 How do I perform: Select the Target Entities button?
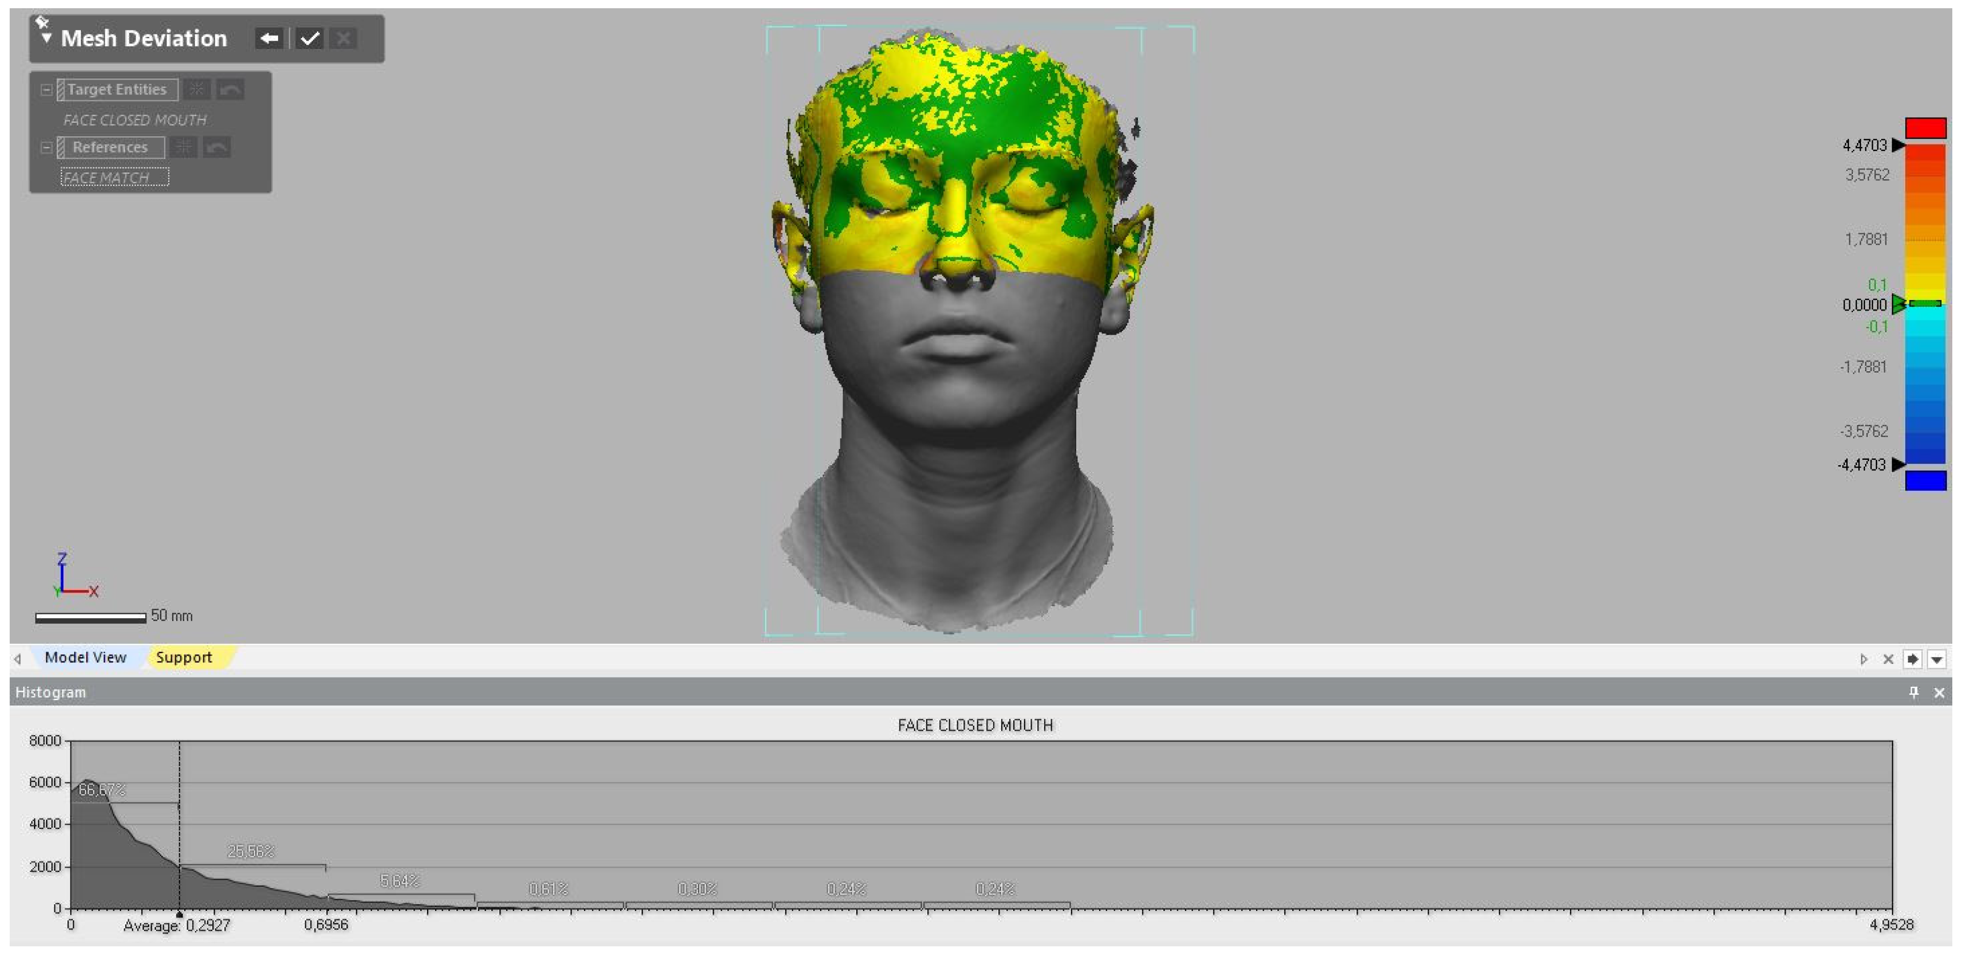coord(117,90)
